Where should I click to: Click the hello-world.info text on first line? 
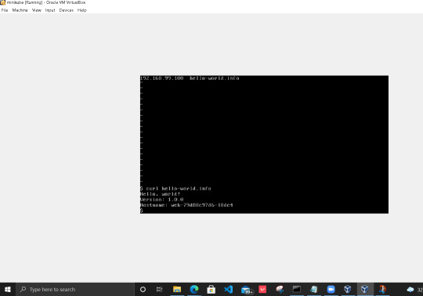214,78
